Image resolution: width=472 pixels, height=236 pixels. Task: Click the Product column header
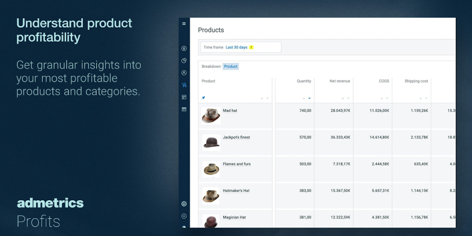208,81
